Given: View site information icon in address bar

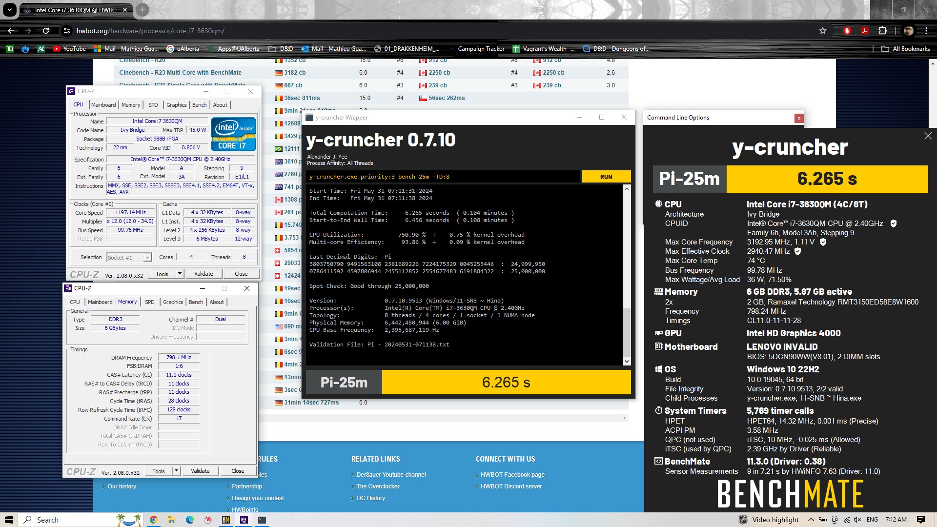Looking at the screenshot, I should [x=67, y=31].
